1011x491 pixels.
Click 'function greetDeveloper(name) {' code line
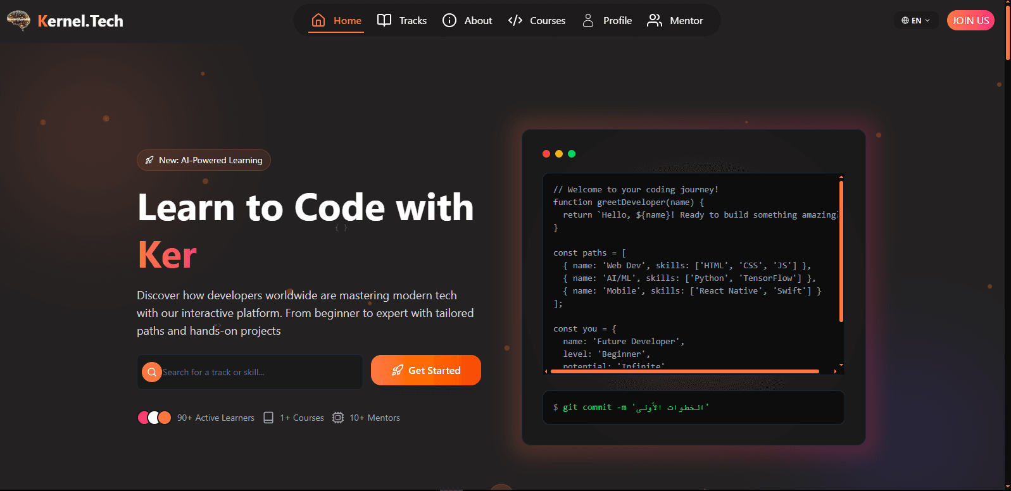coord(629,202)
